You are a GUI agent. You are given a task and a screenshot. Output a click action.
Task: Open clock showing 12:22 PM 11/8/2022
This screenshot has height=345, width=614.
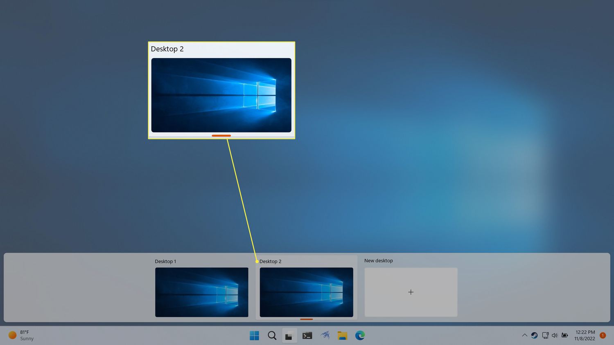tap(585, 335)
